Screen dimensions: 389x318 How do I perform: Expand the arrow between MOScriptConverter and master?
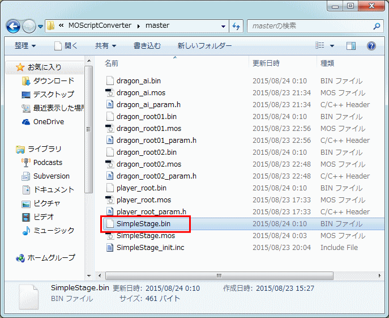[138, 26]
